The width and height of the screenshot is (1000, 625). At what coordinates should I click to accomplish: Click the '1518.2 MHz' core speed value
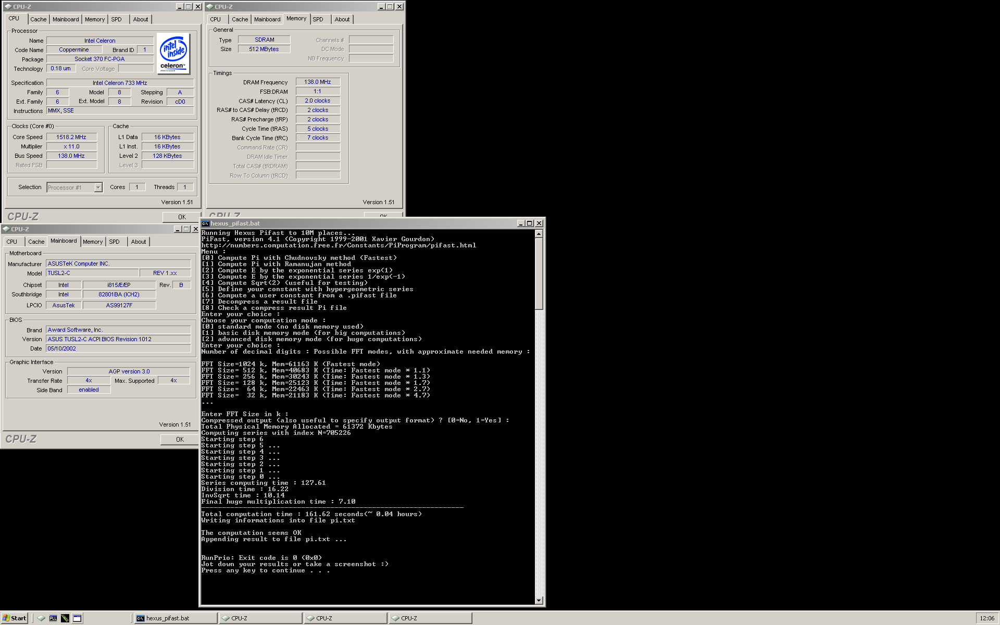coord(71,137)
